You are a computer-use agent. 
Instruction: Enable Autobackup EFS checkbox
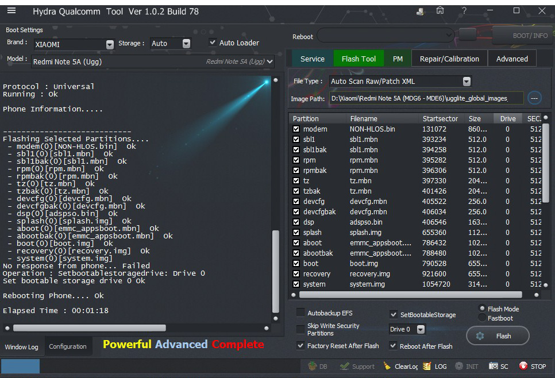click(300, 313)
